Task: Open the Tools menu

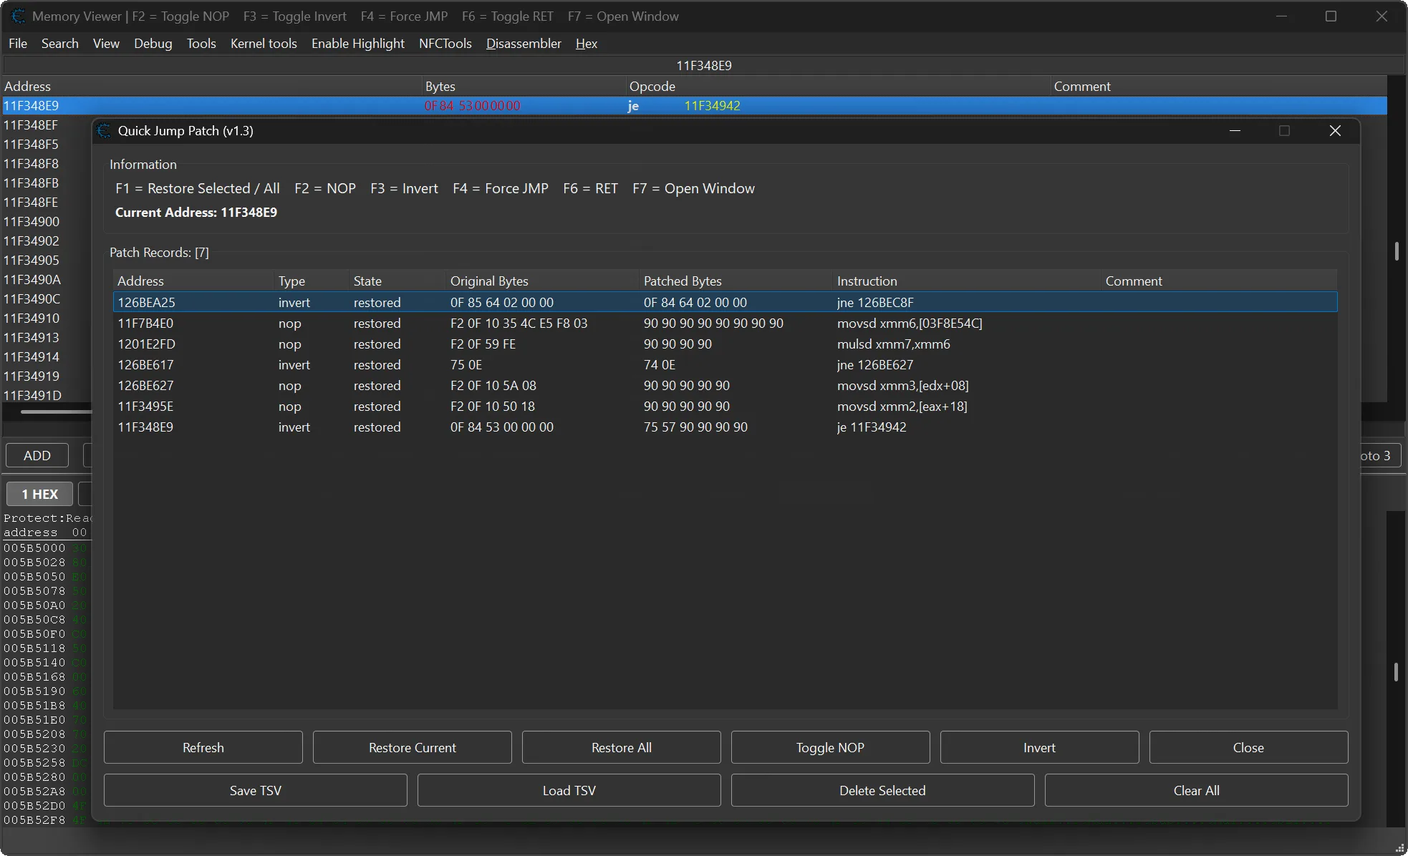Action: [201, 43]
